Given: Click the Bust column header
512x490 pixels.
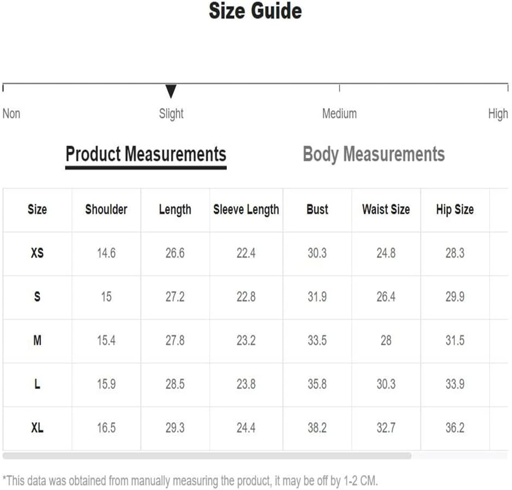Looking at the screenshot, I should pyautogui.click(x=317, y=210).
